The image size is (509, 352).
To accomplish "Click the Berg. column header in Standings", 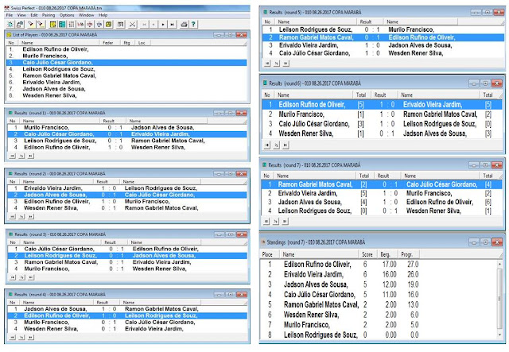I will [387, 254].
